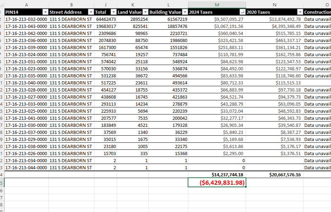
Task: Click PIN cell 17-16-213-036-0000
Action: tap(26, 40)
